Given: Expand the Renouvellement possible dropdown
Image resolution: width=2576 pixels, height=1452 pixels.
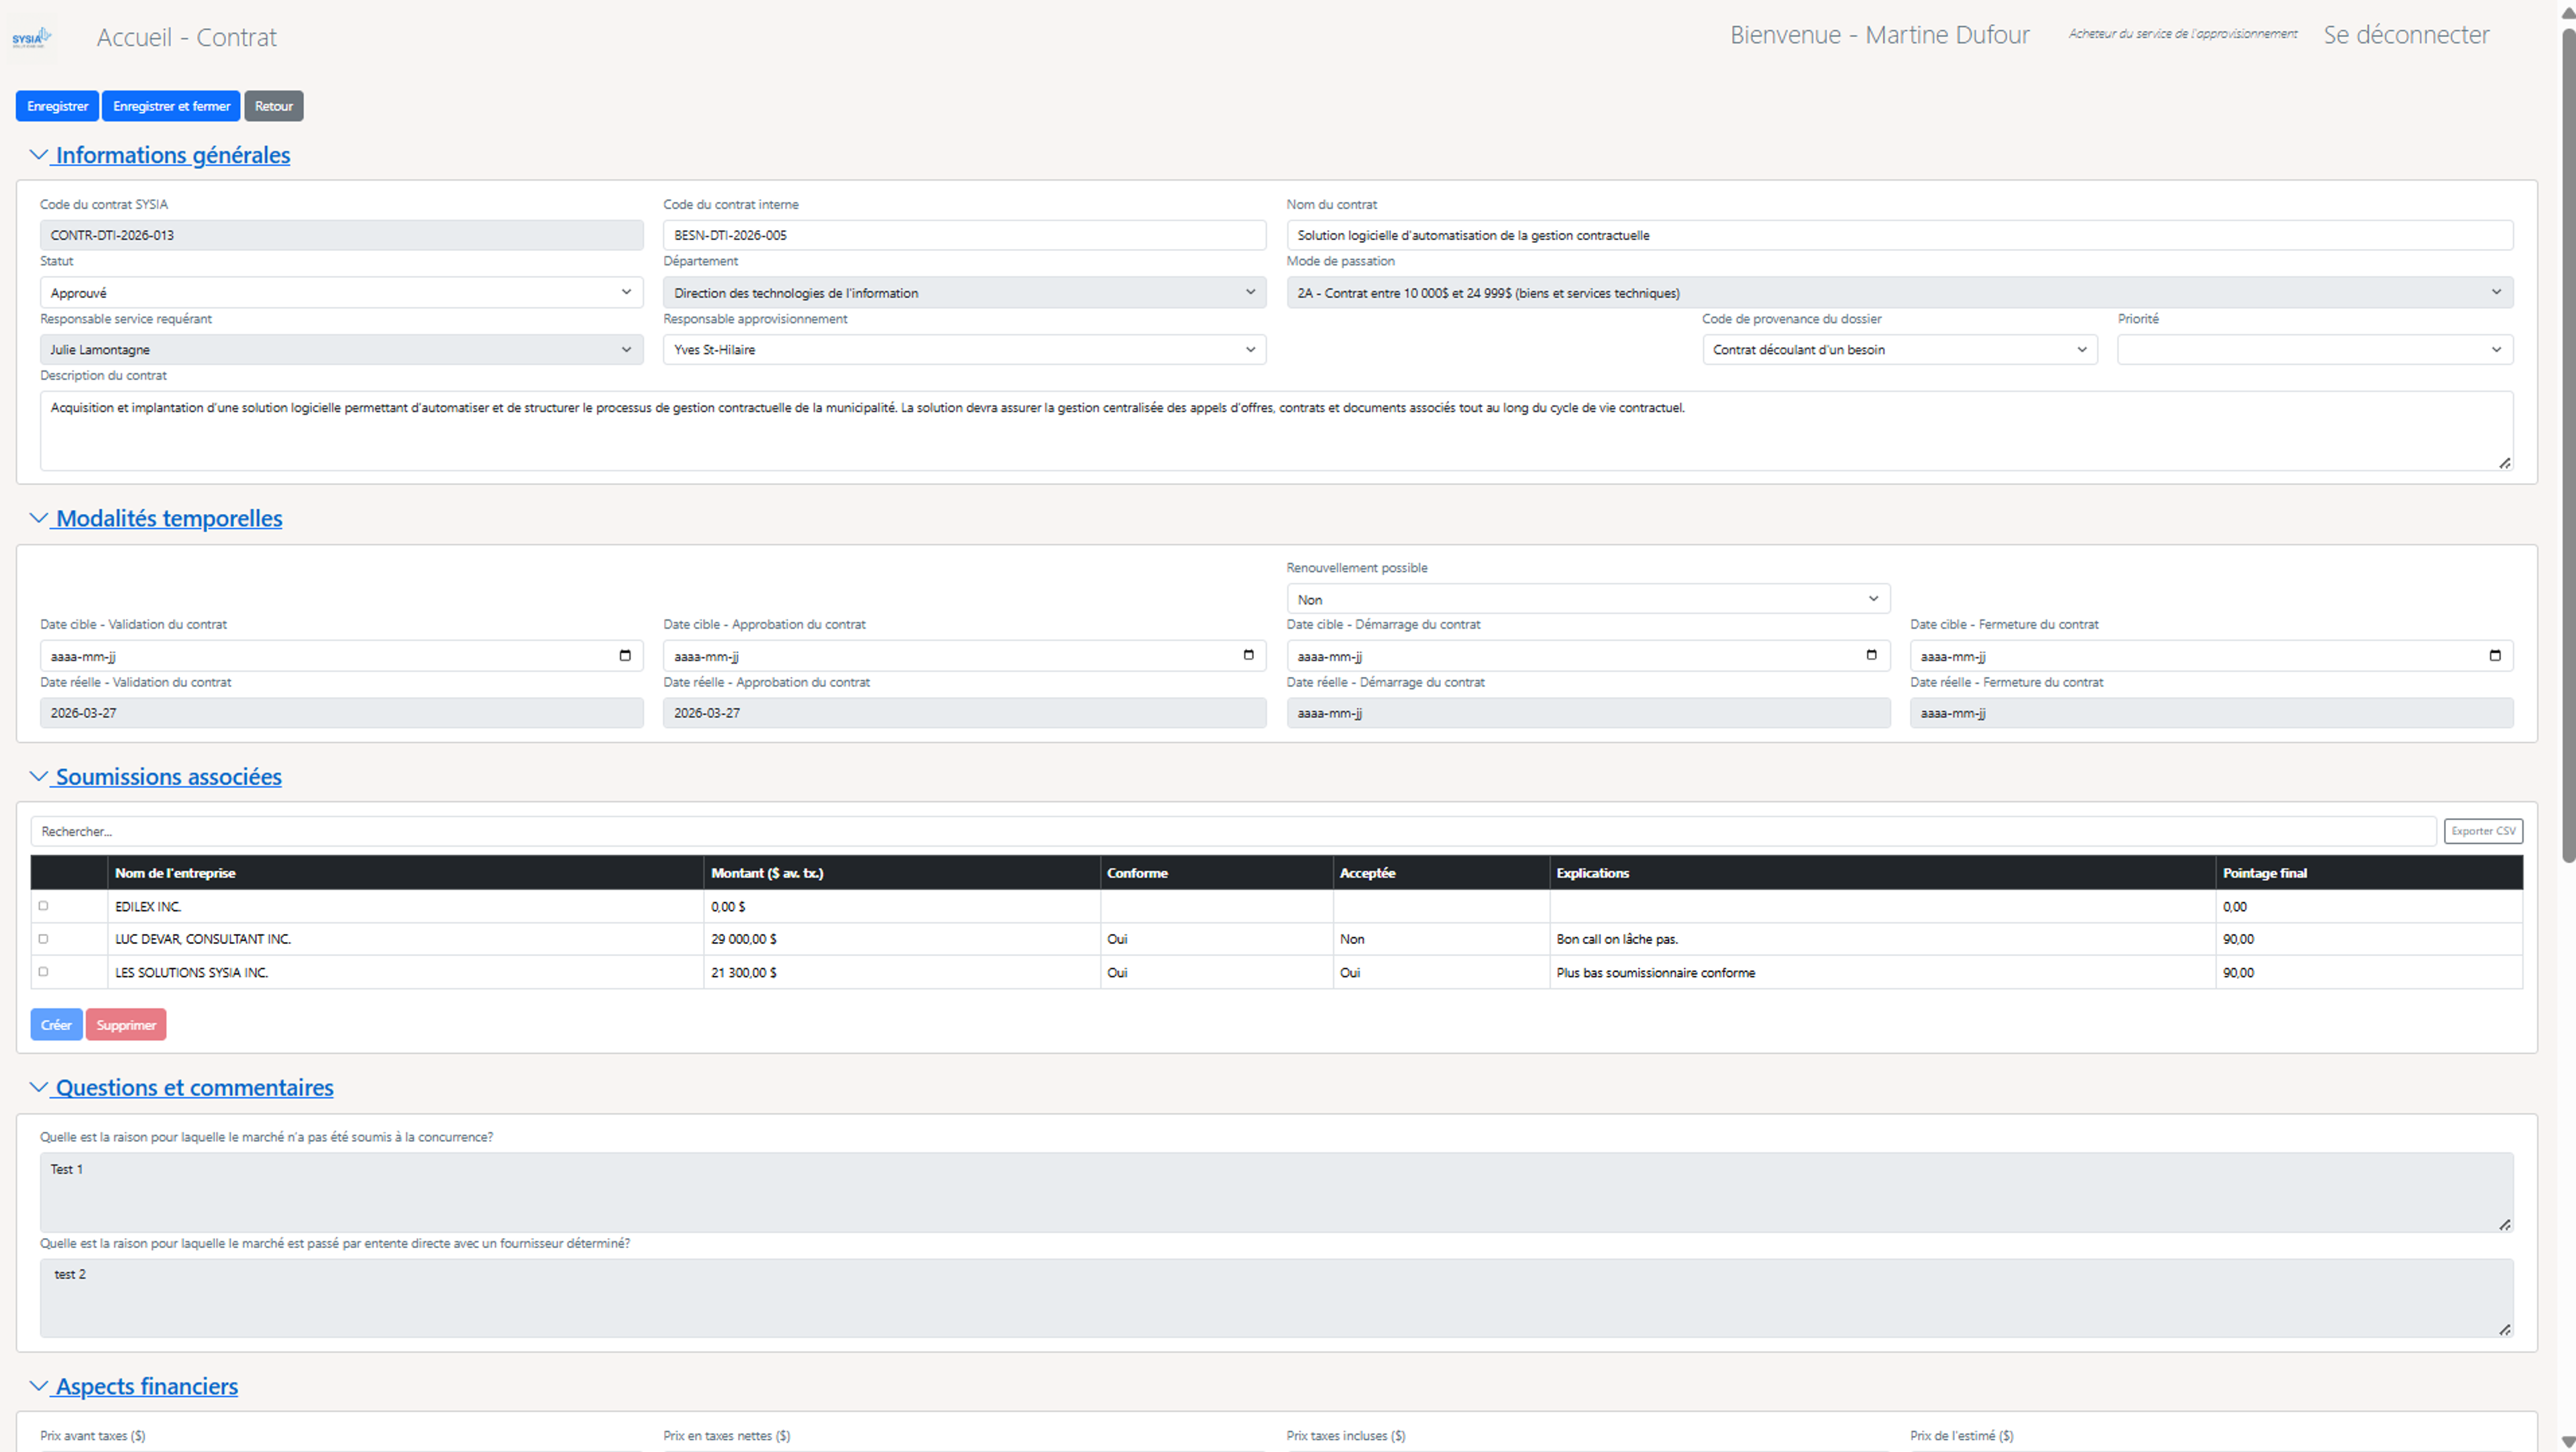Looking at the screenshot, I should (1587, 599).
